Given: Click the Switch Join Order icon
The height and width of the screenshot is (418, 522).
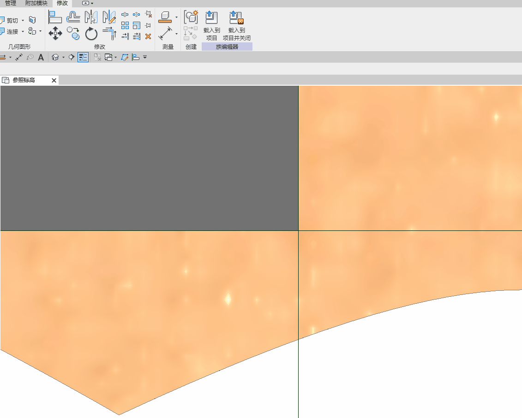Looking at the screenshot, I should pos(32,31).
